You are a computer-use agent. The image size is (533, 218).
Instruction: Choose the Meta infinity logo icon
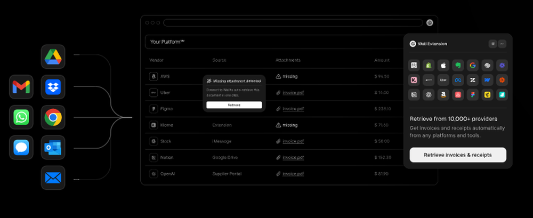tap(458, 80)
